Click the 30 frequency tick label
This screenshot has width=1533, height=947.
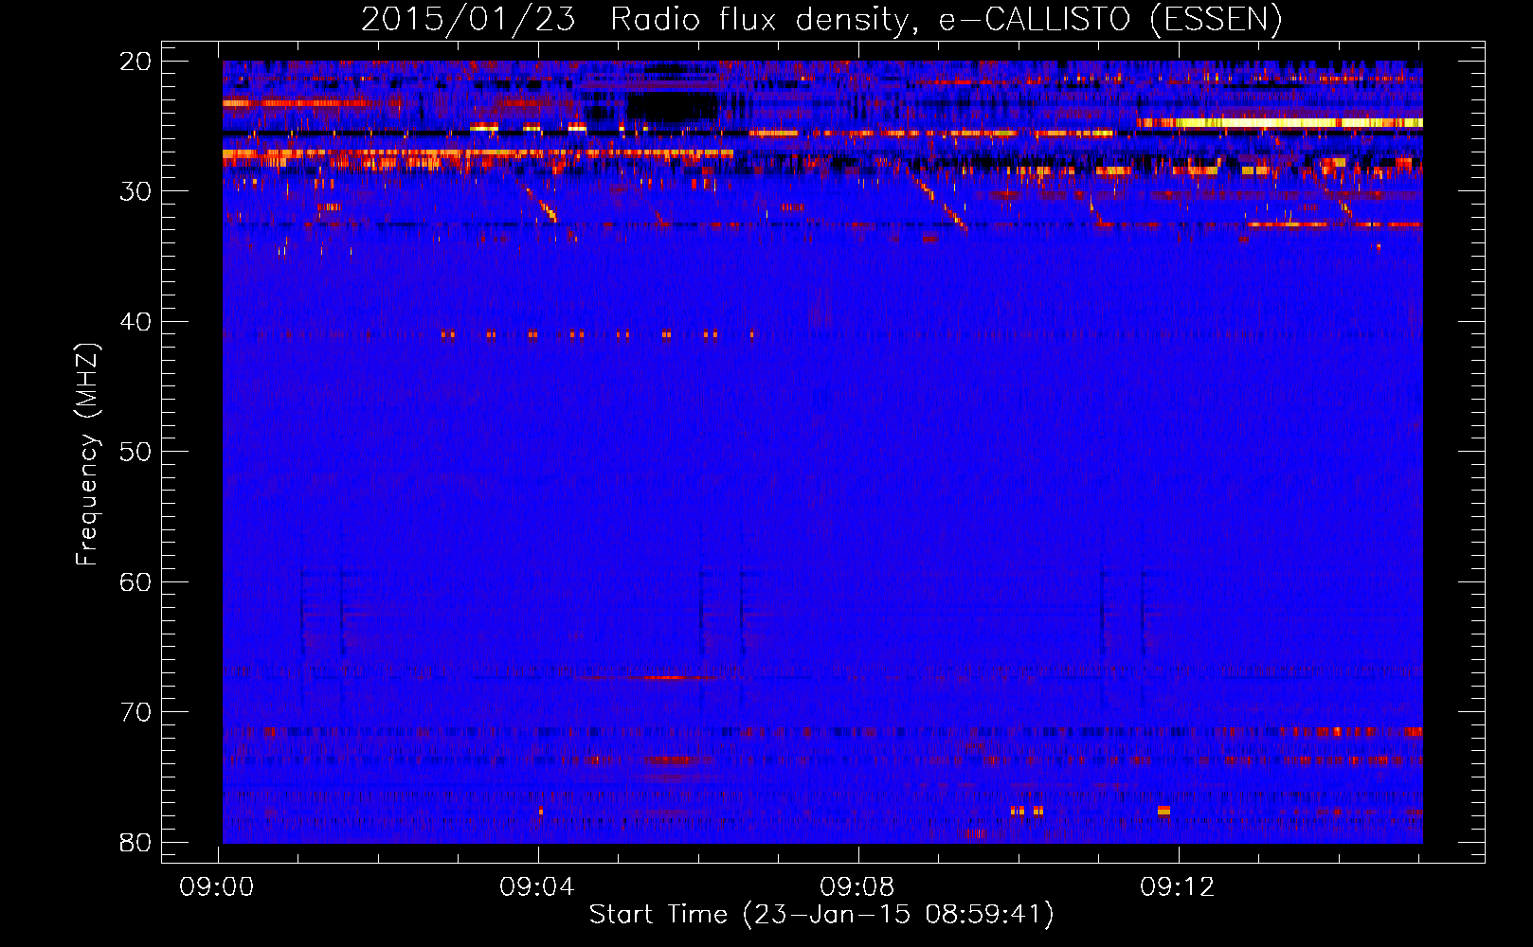pos(135,191)
